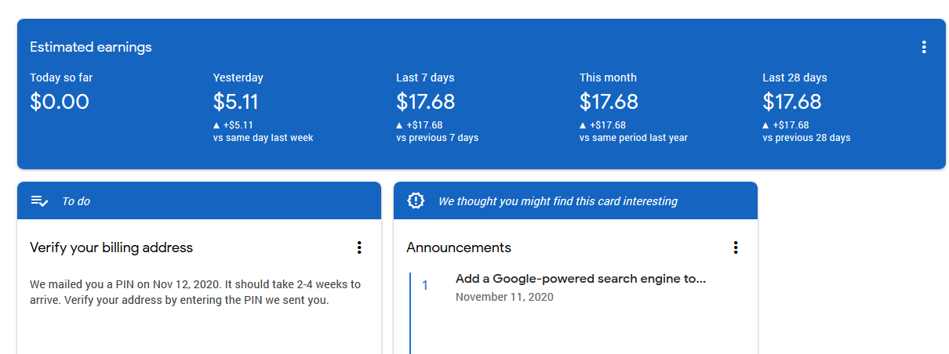The width and height of the screenshot is (949, 354).
Task: Click the Estimated earnings title
Action: [x=91, y=47]
